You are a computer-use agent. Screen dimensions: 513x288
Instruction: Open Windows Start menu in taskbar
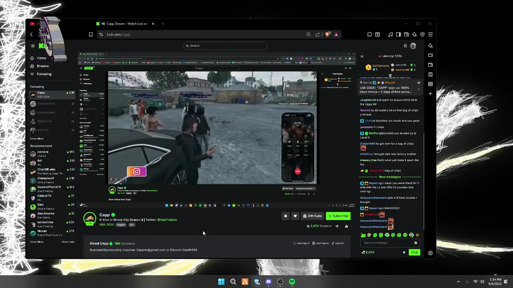(x=221, y=282)
